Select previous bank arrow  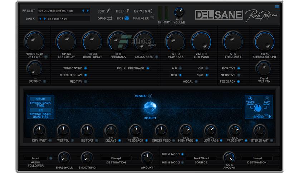[40, 19]
